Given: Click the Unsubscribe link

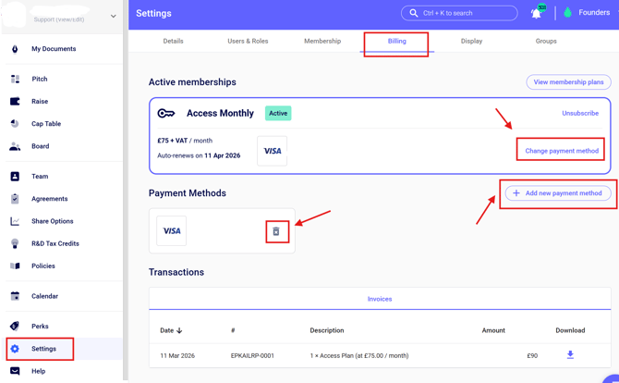Looking at the screenshot, I should coord(580,114).
